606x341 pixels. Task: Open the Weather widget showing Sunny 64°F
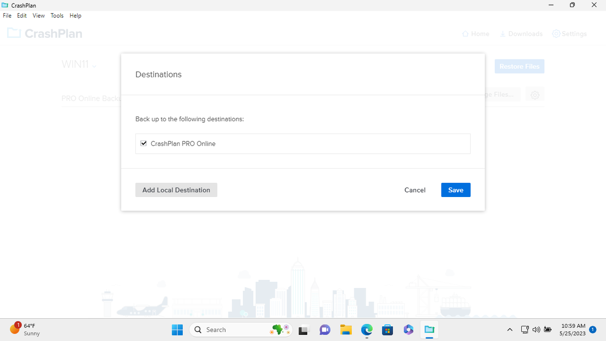tap(23, 329)
